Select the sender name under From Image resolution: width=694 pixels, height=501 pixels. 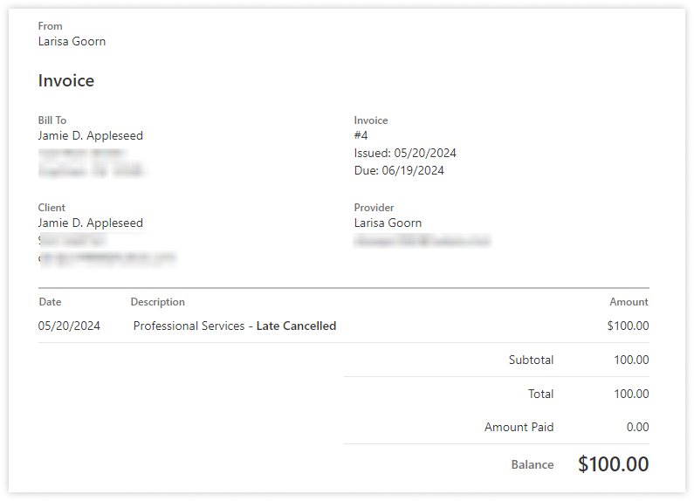(x=72, y=41)
